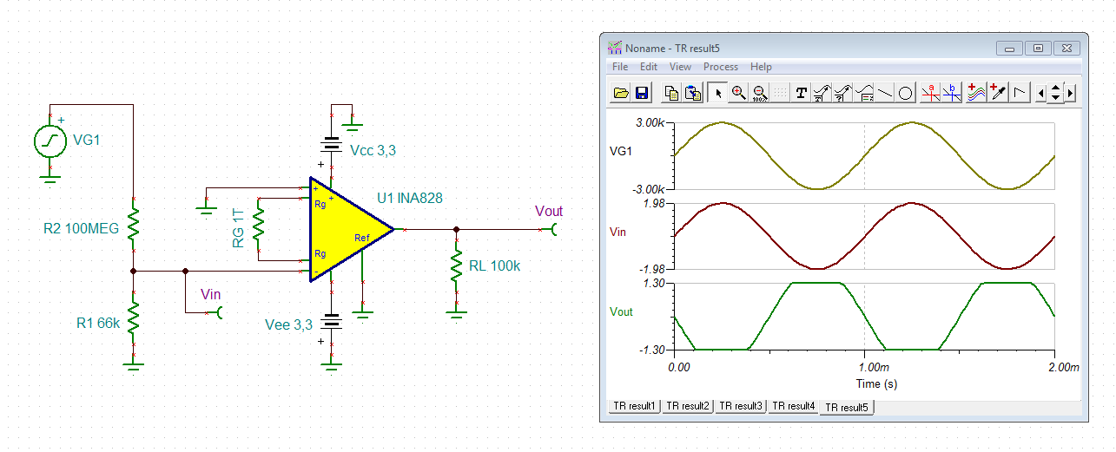The width and height of the screenshot is (1116, 452).
Task: Open the Edit menu
Action: click(x=649, y=67)
